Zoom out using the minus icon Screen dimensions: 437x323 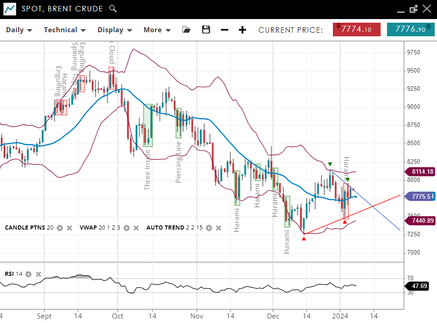coord(225,30)
